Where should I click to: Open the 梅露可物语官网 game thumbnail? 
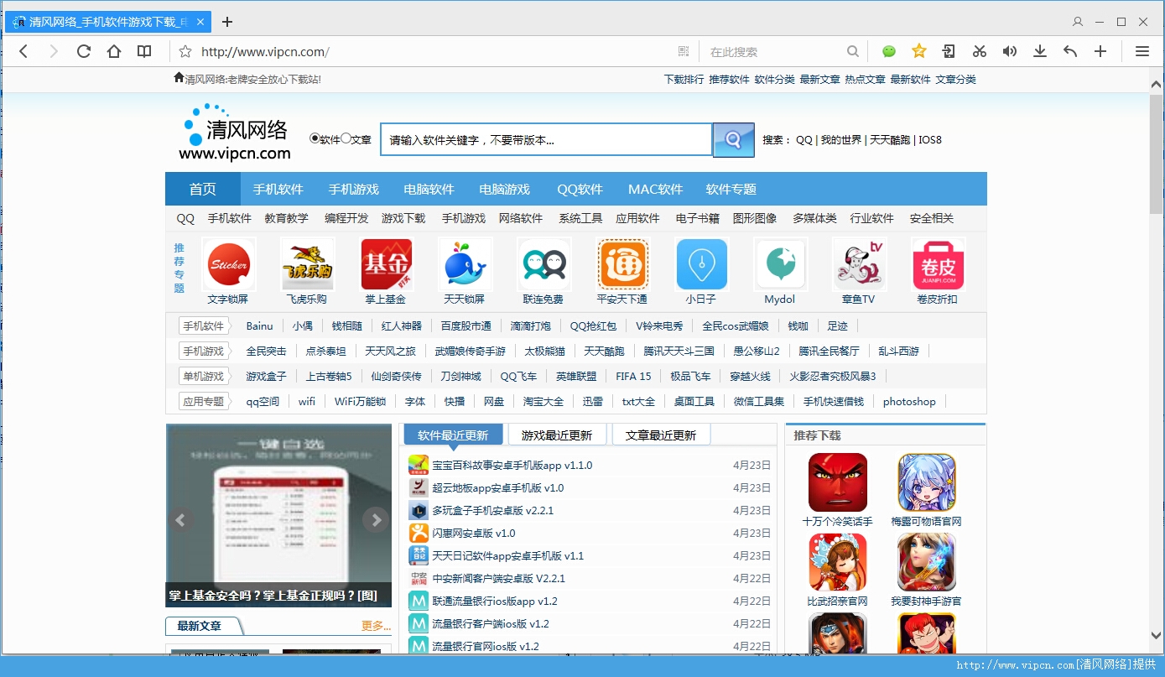(x=927, y=482)
